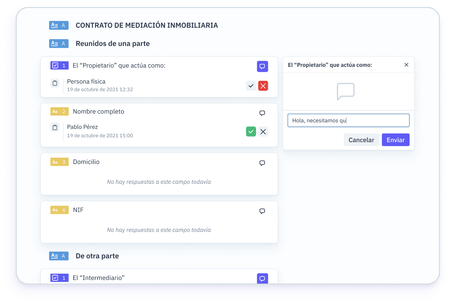
Task: Approve the "Persona física" response with the checkmark
Action: (251, 86)
